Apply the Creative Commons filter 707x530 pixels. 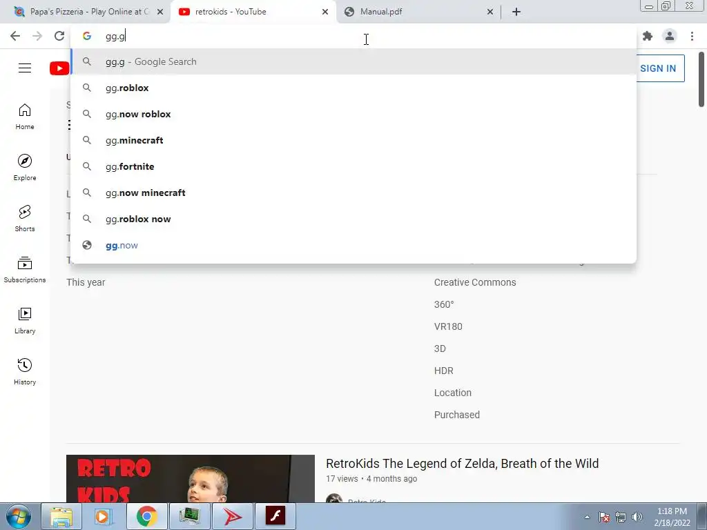click(475, 282)
